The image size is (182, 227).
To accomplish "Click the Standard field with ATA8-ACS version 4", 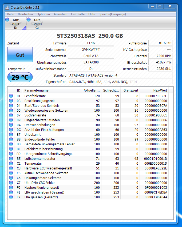I will coord(120,75).
